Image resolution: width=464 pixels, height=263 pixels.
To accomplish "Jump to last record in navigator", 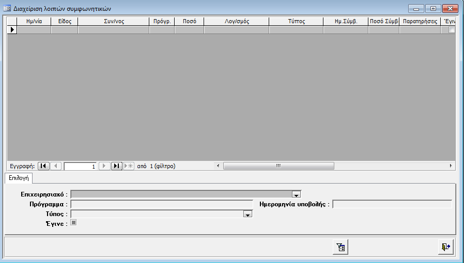I will [x=117, y=166].
